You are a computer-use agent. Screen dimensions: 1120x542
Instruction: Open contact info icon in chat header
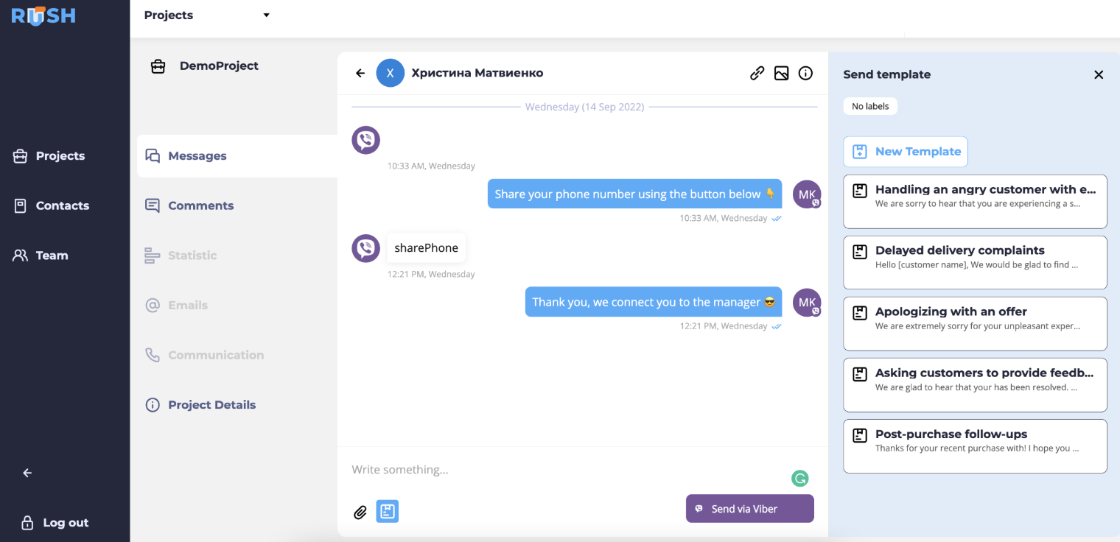point(805,73)
